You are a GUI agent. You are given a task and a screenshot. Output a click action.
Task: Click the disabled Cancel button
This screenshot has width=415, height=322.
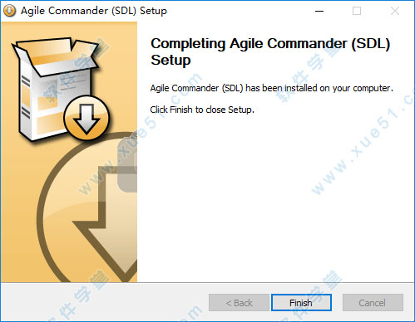373,303
